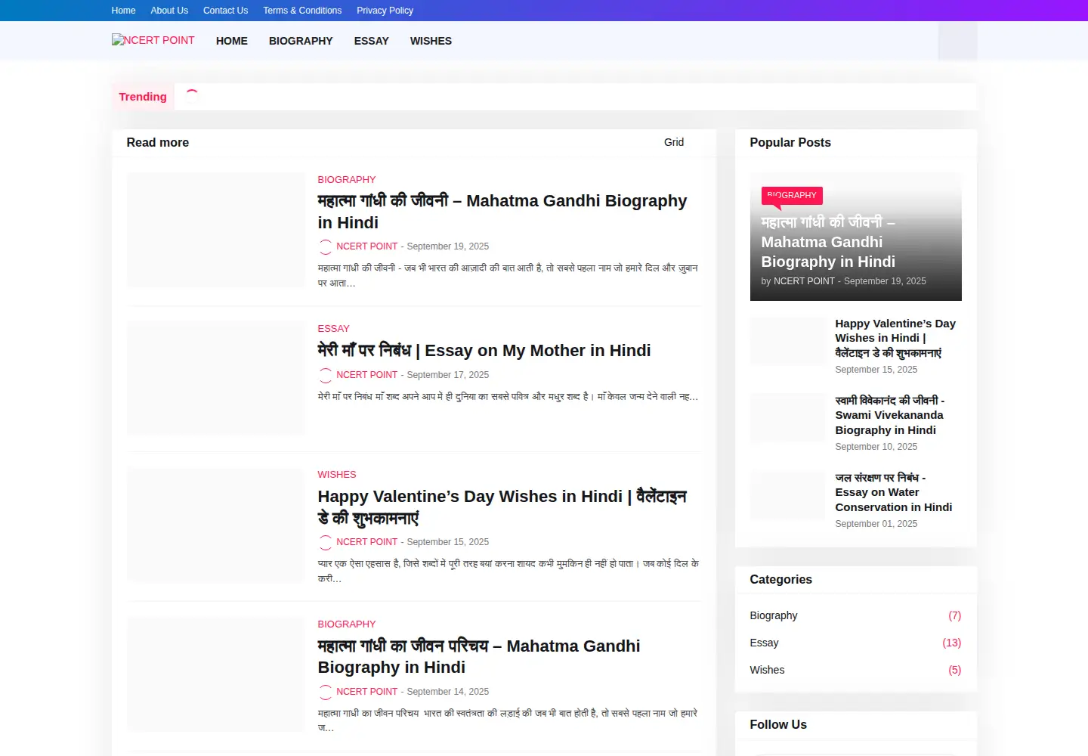Open Mahatma Gandhi Biography post thumbnail dated September 19
Viewport: 1088px width, 756px height.
[x=216, y=230]
